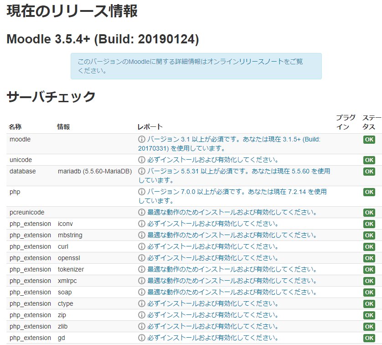The image size is (382, 345).
Task: Open the iconv report link
Action: point(213,224)
